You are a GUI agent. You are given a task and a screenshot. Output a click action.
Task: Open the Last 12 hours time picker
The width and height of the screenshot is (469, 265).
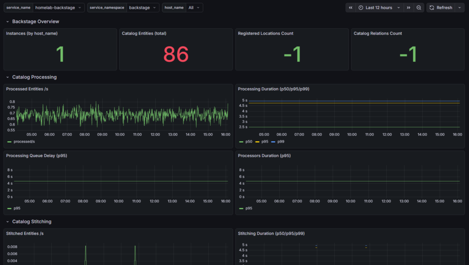378,8
